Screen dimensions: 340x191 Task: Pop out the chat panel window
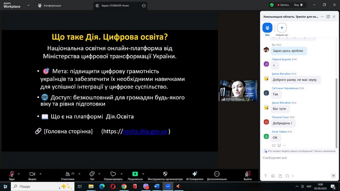[x=328, y=16]
